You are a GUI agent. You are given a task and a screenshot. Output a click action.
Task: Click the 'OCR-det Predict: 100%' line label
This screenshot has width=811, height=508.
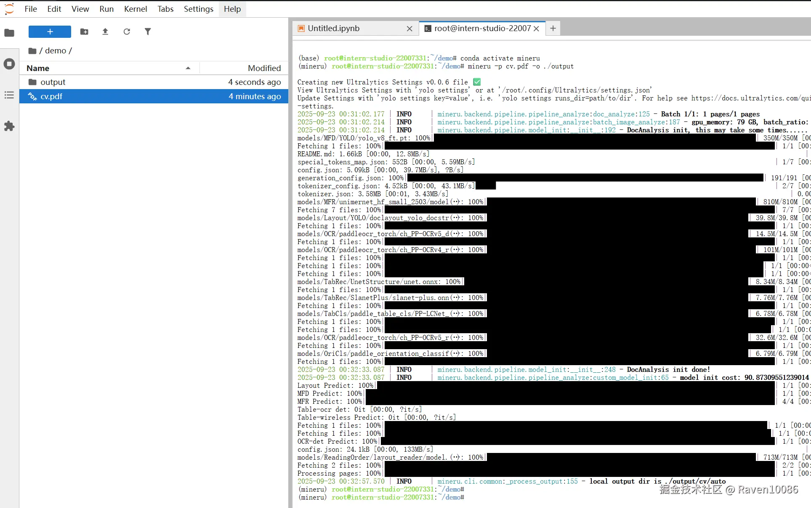click(337, 442)
